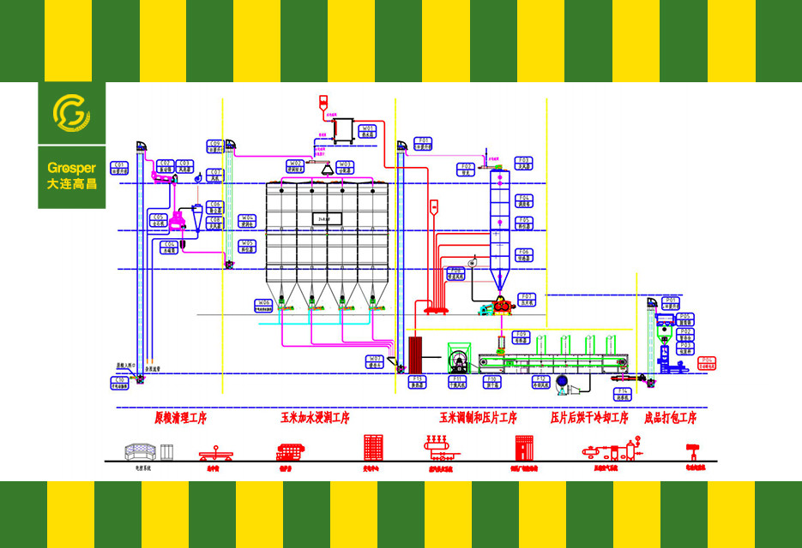The width and height of the screenshot is (802, 548).
Task: Click the red hoist icon at far right
Action: [692, 452]
